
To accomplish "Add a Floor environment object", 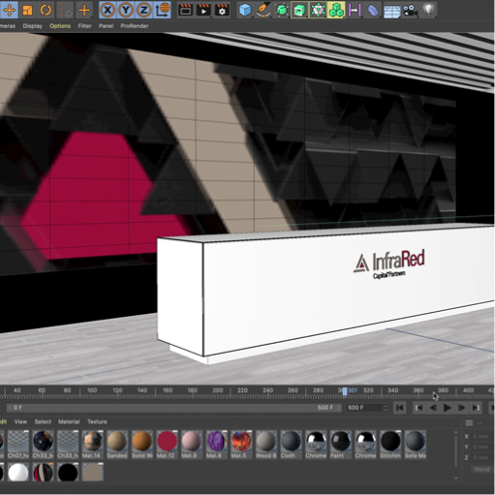I will (392, 10).
